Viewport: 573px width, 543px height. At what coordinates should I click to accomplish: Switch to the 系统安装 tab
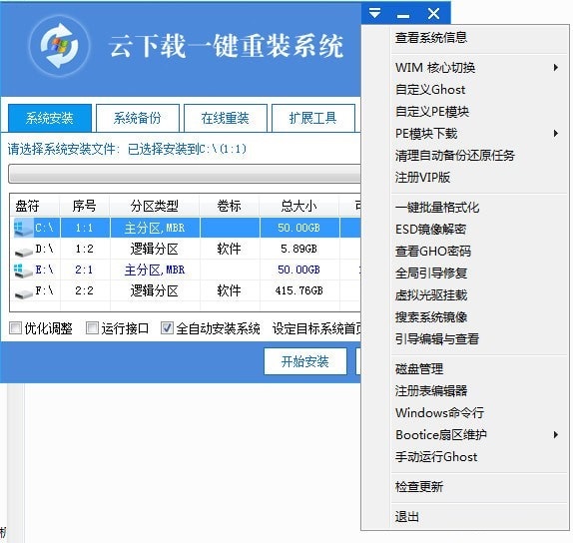tap(50, 118)
